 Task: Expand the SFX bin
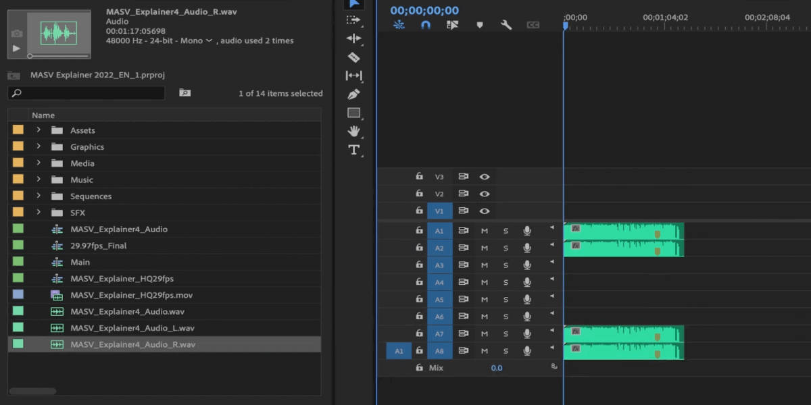pyautogui.click(x=39, y=213)
